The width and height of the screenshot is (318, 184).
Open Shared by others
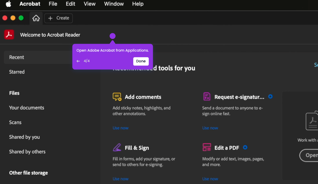pyautogui.click(x=27, y=152)
